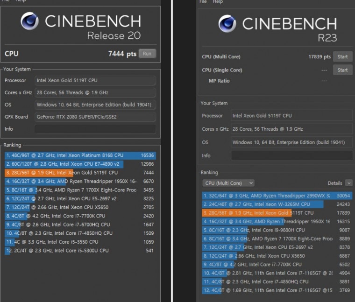The image size is (355, 302).
Task: Click the Details label in R23 ranking
Action: pos(335,183)
